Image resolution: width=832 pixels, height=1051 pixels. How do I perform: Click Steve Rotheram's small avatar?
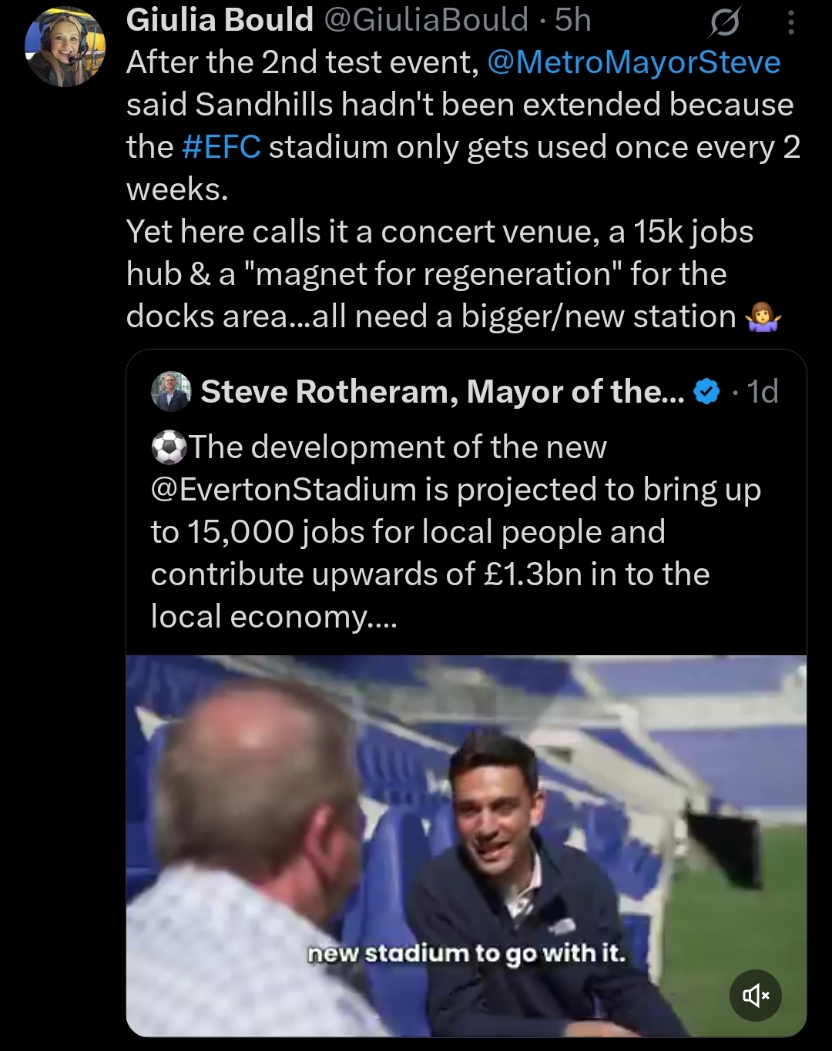[170, 391]
